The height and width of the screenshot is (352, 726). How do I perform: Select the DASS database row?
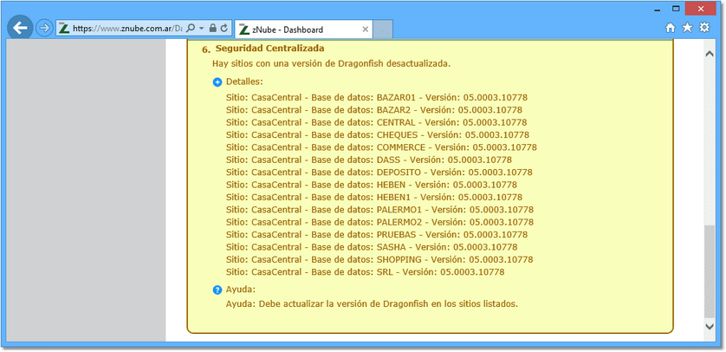(x=369, y=160)
